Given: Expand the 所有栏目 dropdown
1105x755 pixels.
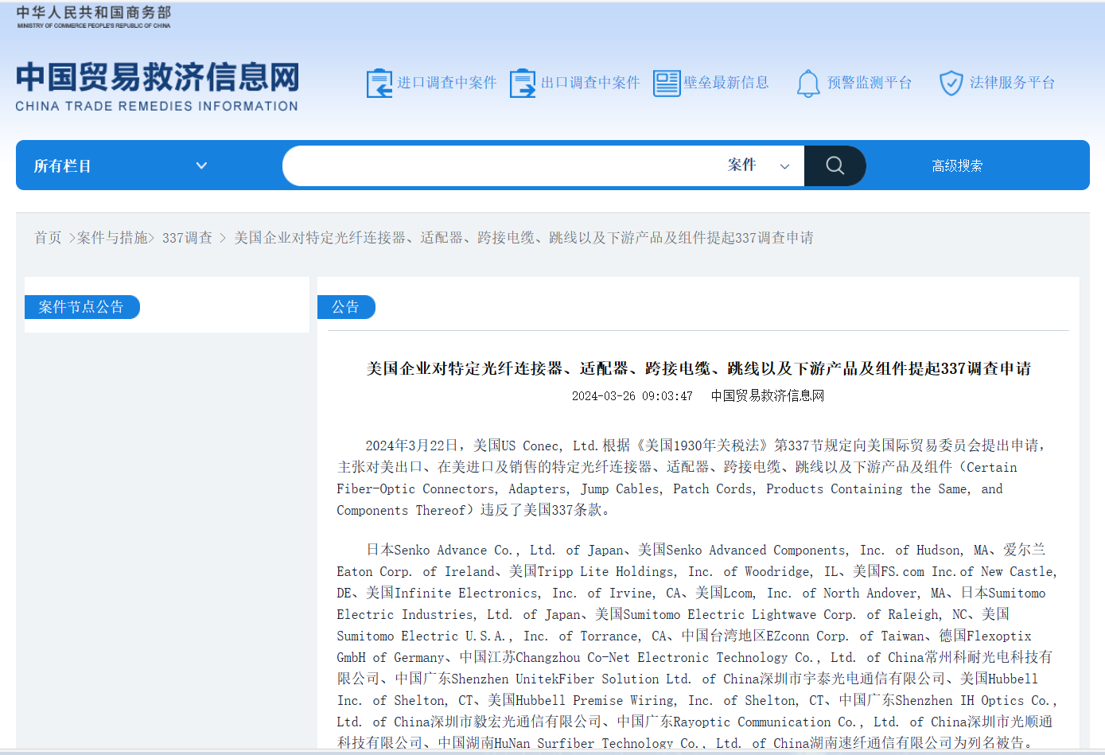Looking at the screenshot, I should pyautogui.click(x=120, y=165).
